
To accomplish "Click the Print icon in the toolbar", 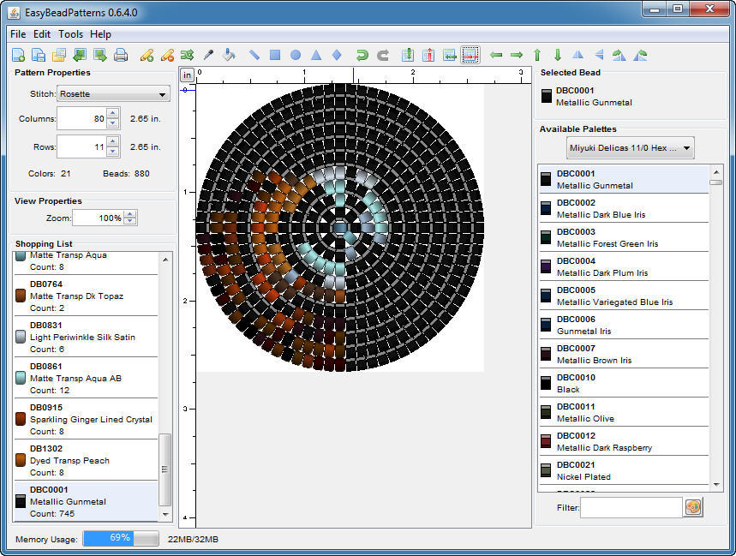I will pos(121,56).
